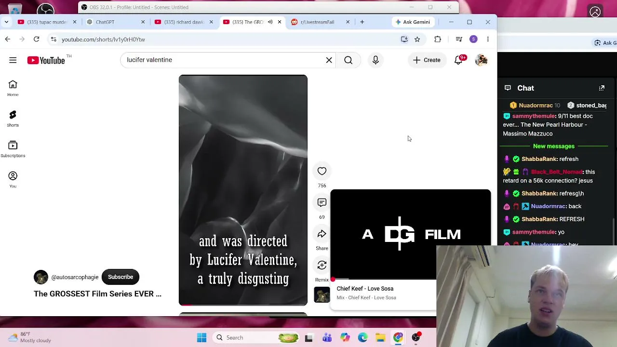617x347 pixels.
Task: Open a new Chrome tab
Action: click(362, 22)
